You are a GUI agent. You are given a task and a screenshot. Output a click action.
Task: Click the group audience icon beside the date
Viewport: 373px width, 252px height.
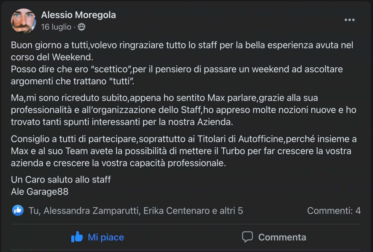82,27
